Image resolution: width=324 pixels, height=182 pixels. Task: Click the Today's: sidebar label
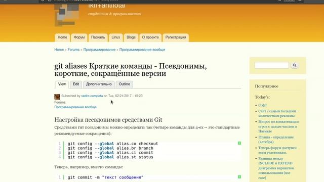tap(262, 97)
